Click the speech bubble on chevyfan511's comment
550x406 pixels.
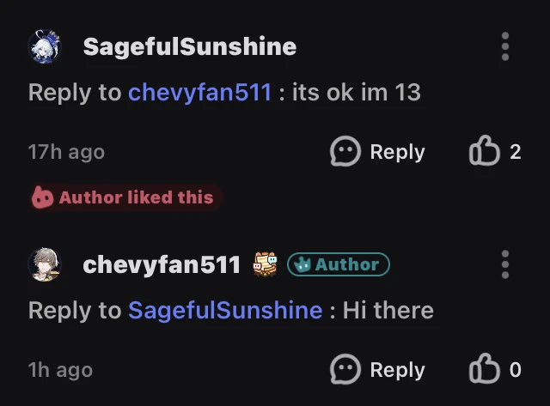tap(345, 370)
